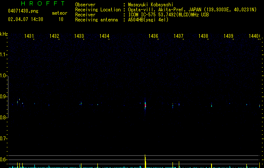Screen dimensions: 264x168
Task: Click the 1438 time marker
Action: point(204,36)
